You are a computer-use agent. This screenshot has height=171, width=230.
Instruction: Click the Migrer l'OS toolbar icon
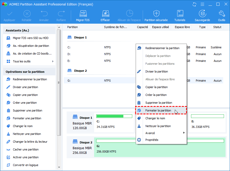[83, 14]
